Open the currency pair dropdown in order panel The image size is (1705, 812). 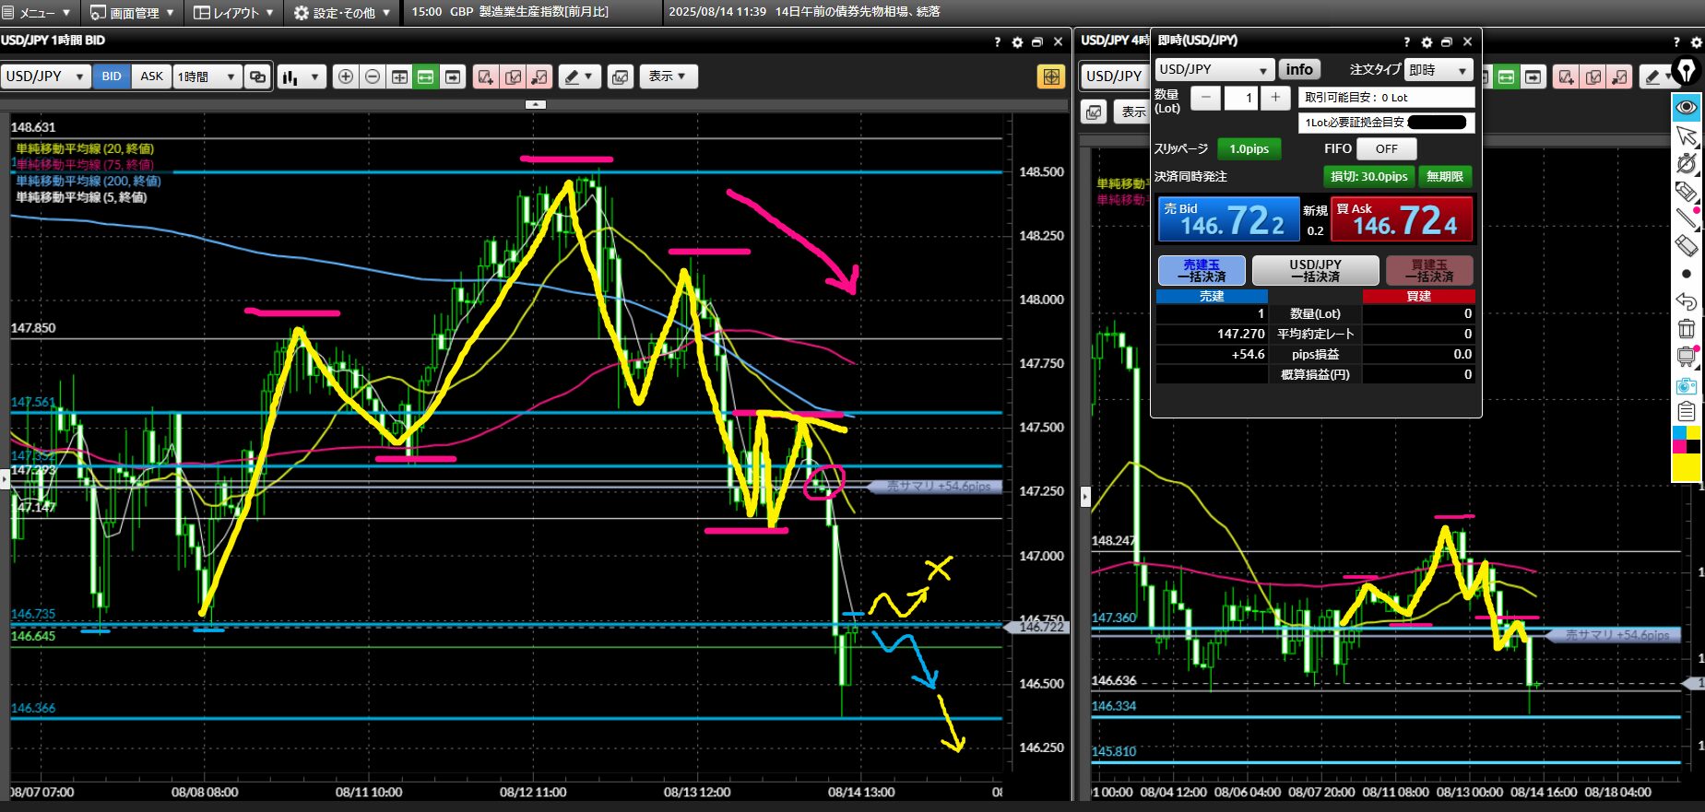click(1214, 69)
